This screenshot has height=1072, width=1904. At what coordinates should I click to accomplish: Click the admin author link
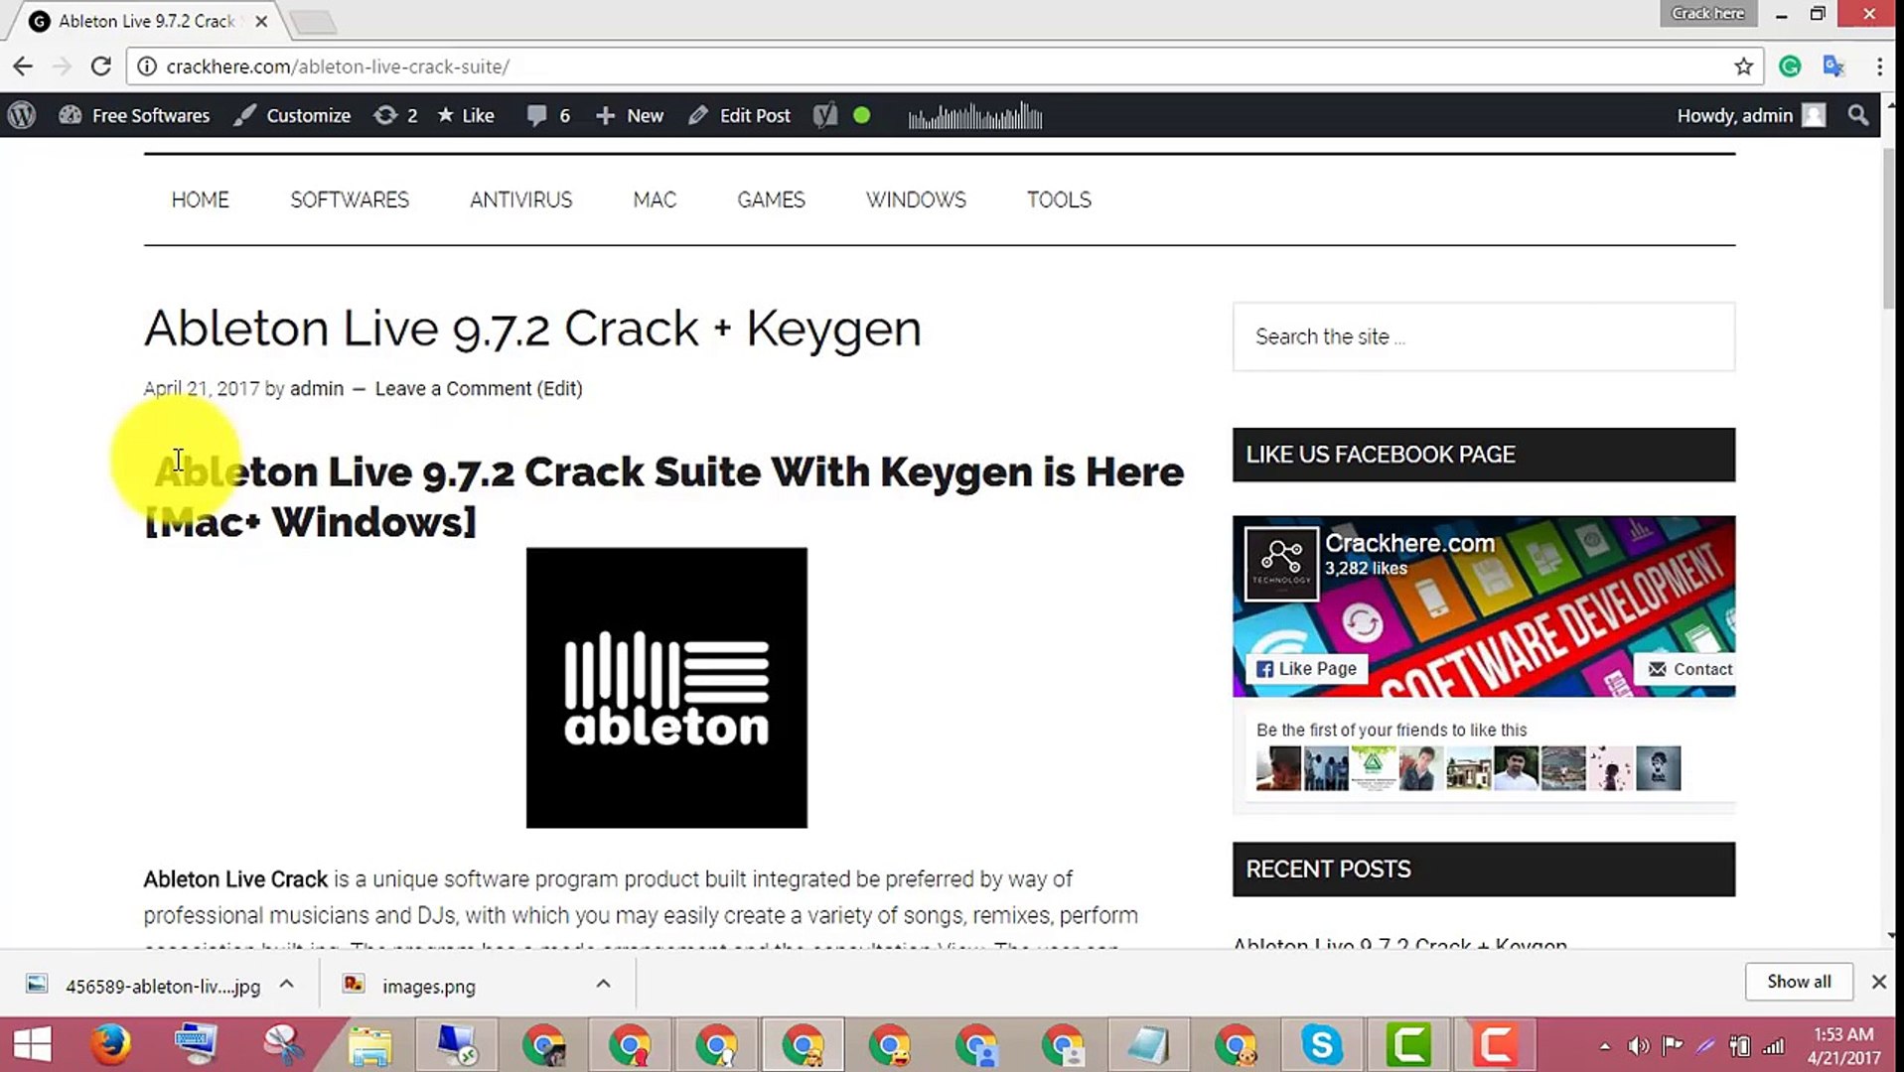point(317,388)
